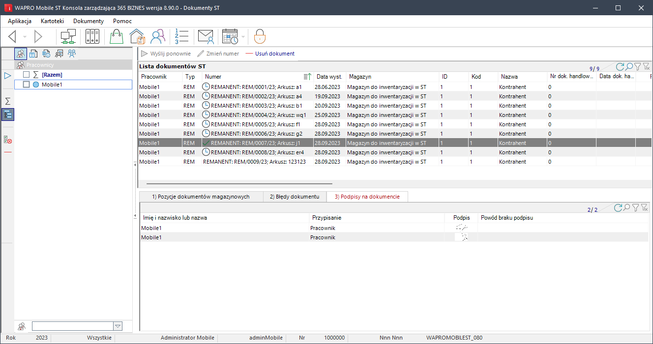The width and height of the screenshot is (653, 344).
Task: Switch to Pozycje dokumentów magazynowych tab
Action: tap(201, 197)
